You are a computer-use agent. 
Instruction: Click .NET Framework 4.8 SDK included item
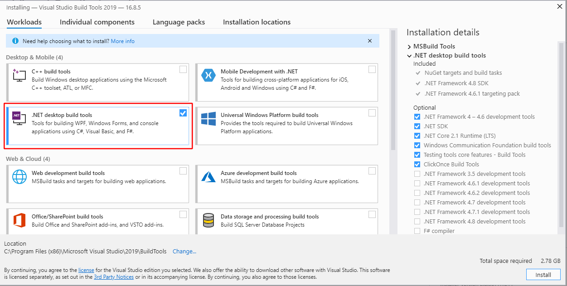[x=456, y=83]
